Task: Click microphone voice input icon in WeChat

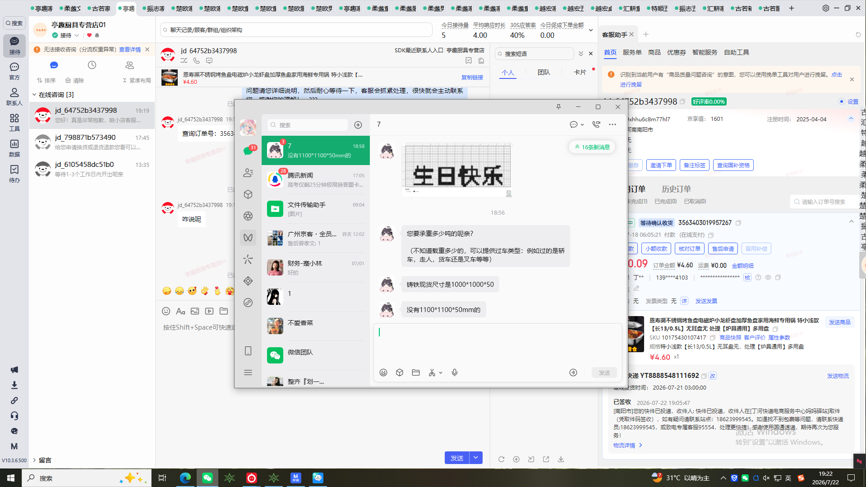Action: 455,372
